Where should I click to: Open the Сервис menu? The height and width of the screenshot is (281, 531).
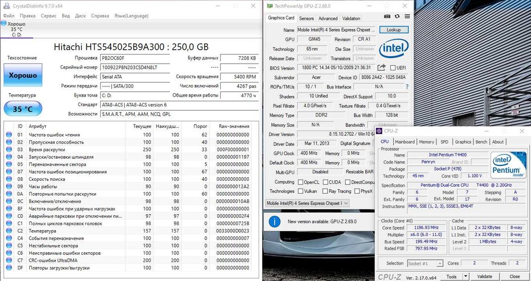[x=49, y=15]
